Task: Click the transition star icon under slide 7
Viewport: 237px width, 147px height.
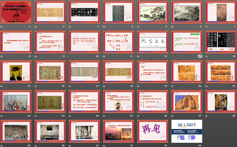Action: click(x=206, y=27)
